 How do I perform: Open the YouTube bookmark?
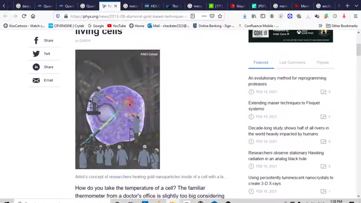(116, 26)
